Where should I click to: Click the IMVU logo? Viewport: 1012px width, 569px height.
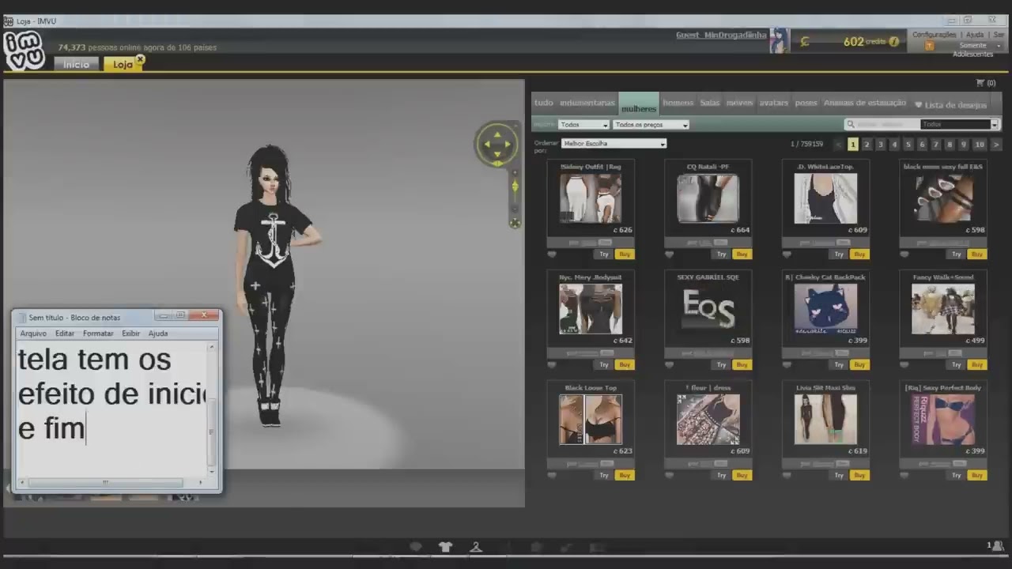(24, 51)
